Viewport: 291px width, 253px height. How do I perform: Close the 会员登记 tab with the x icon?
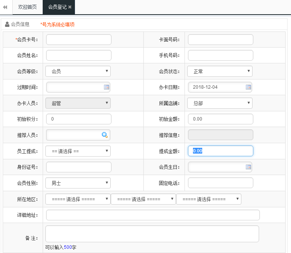(x=70, y=7)
